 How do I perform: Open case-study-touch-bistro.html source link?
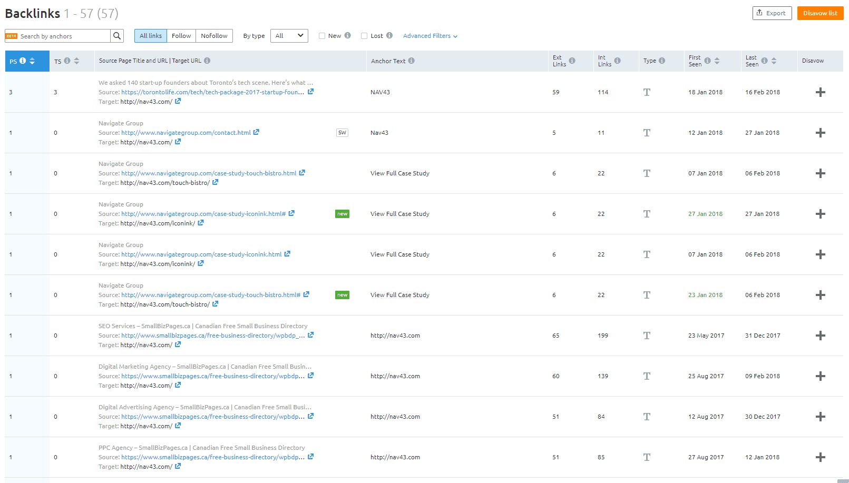209,173
